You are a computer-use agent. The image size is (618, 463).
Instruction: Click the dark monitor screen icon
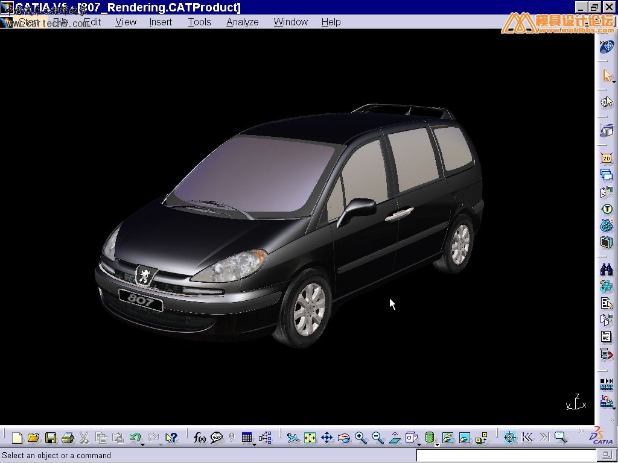point(607,242)
